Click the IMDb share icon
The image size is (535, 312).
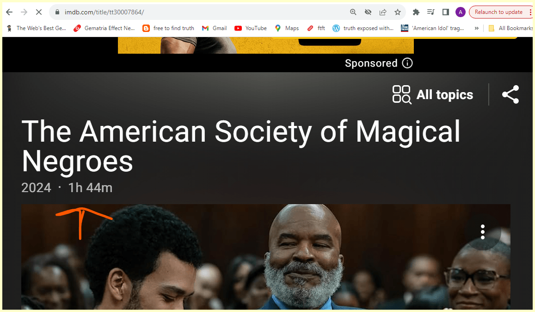click(x=510, y=94)
